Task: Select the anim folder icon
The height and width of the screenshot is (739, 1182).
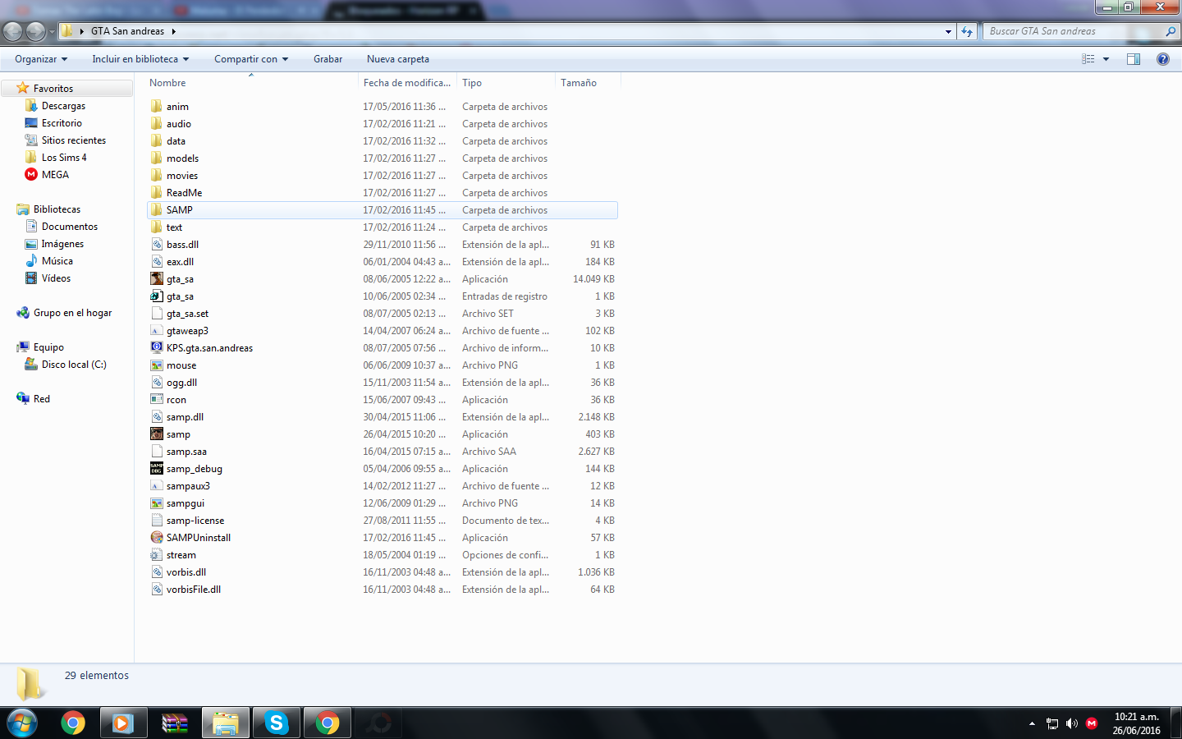Action: pyautogui.click(x=157, y=107)
